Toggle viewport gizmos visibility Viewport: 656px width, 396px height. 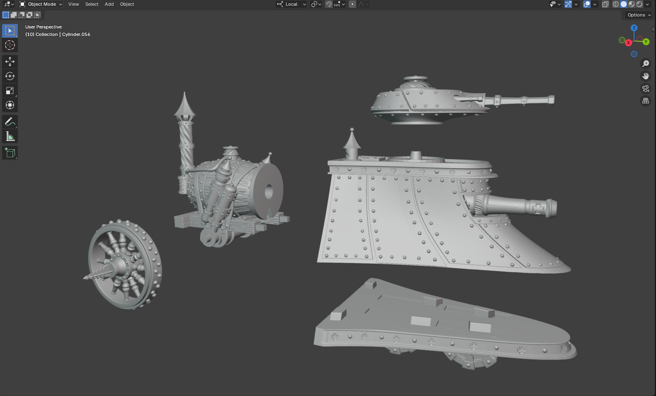tap(568, 4)
